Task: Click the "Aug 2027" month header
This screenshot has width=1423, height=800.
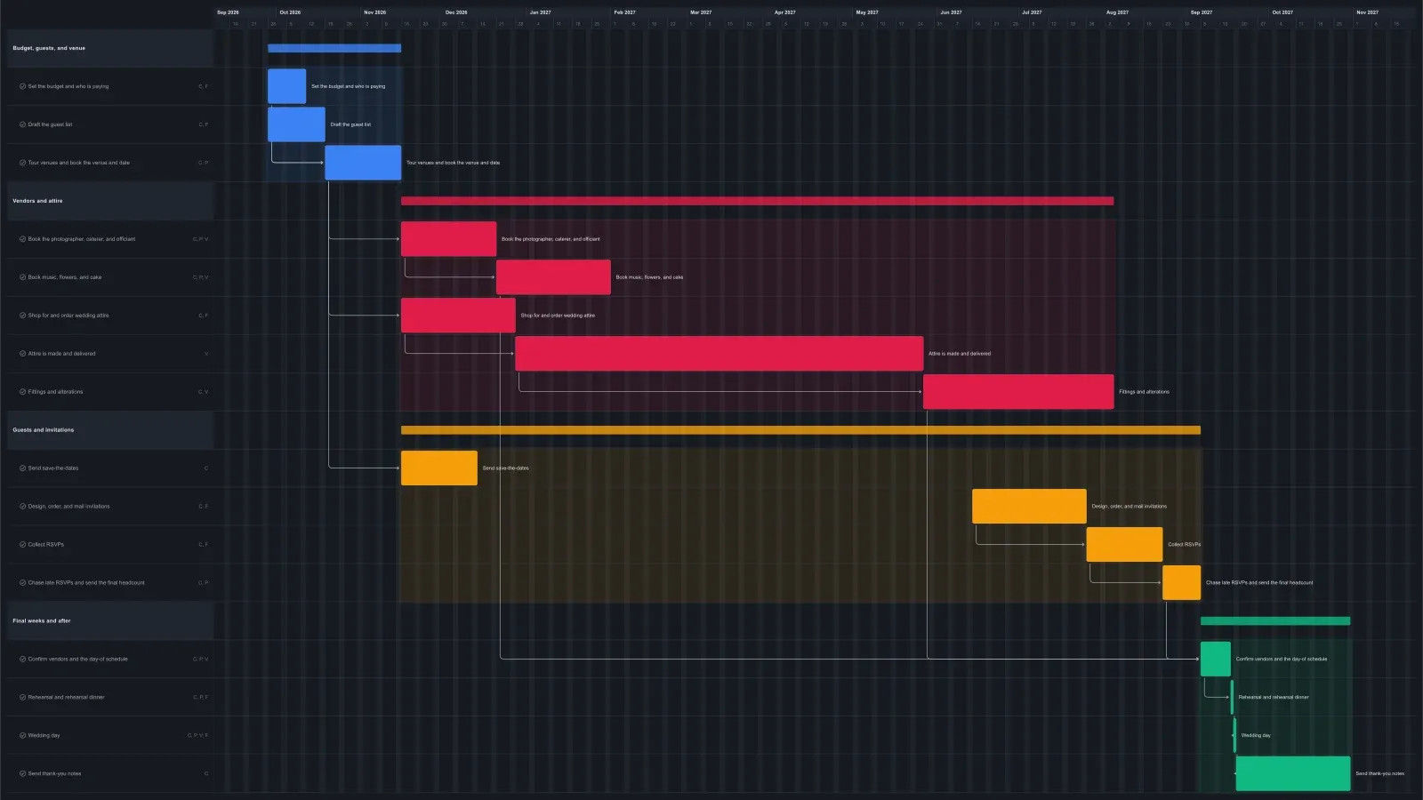Action: [1117, 12]
